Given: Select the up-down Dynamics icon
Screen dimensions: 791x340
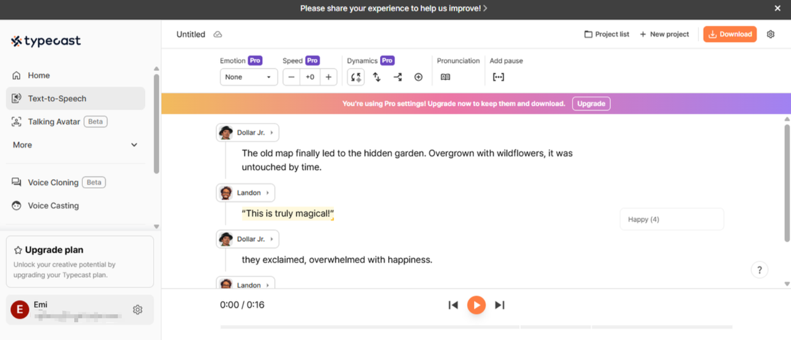Looking at the screenshot, I should coord(376,77).
